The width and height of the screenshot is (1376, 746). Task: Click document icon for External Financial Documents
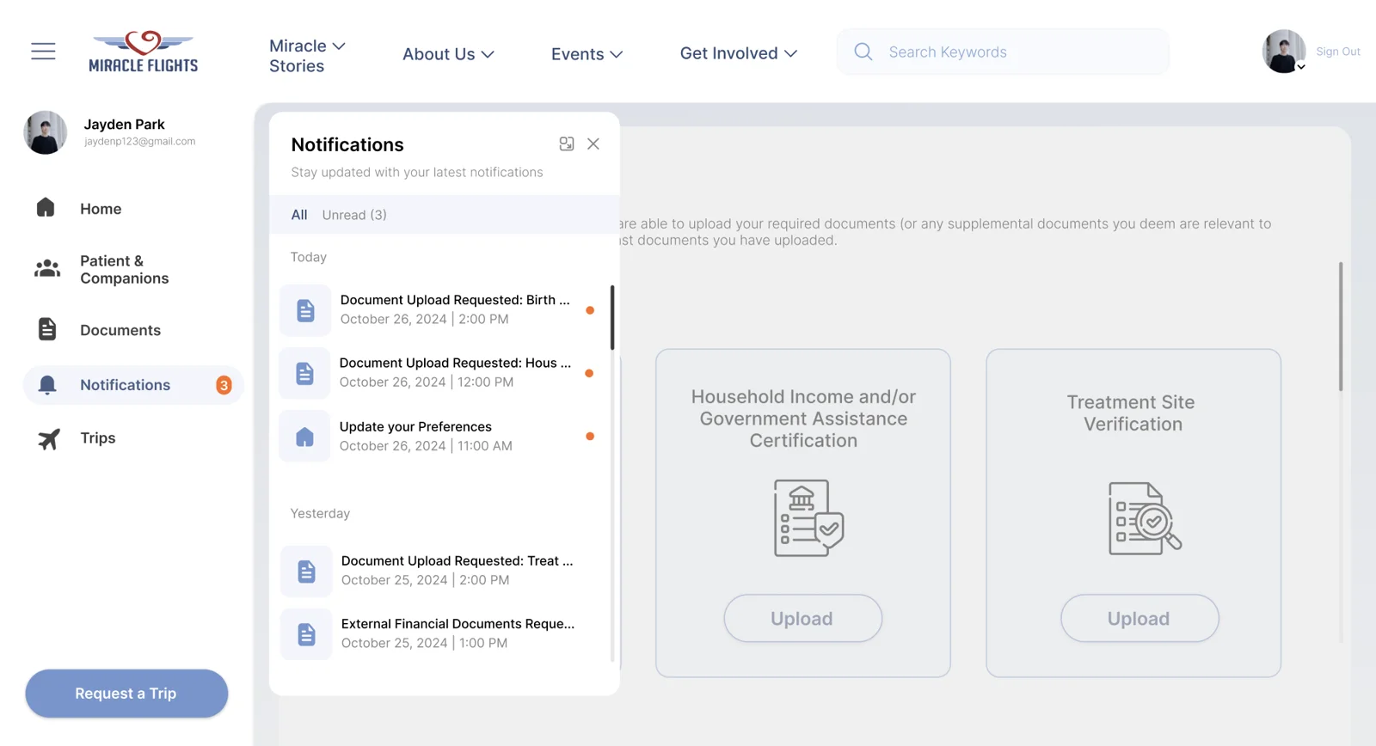coord(306,634)
